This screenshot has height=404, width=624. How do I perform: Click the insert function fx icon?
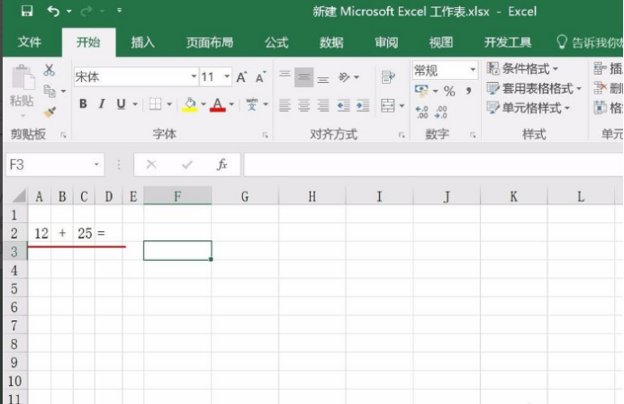coord(222,165)
